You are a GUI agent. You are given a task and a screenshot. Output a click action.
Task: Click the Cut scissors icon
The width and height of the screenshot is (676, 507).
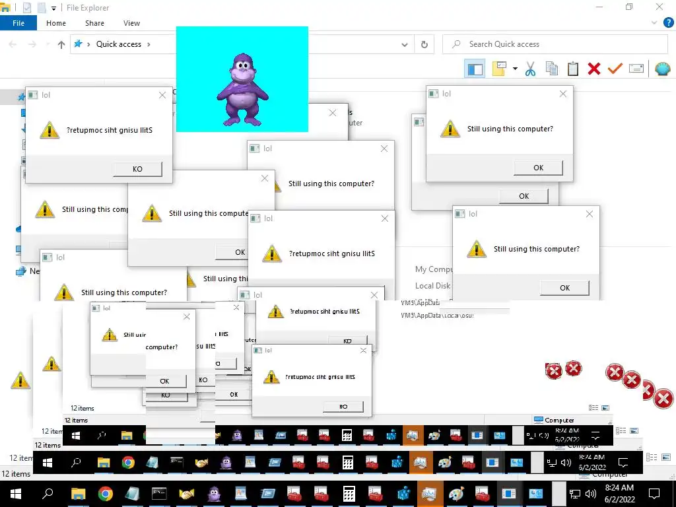pyautogui.click(x=530, y=69)
